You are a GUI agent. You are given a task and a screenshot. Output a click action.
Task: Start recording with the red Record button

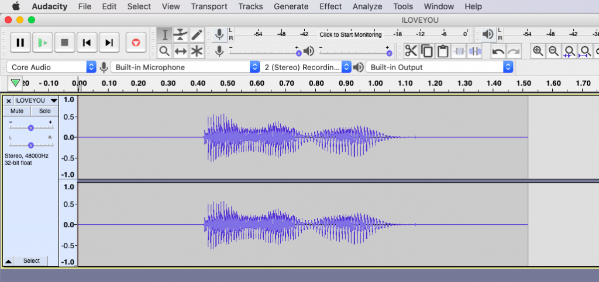point(136,42)
